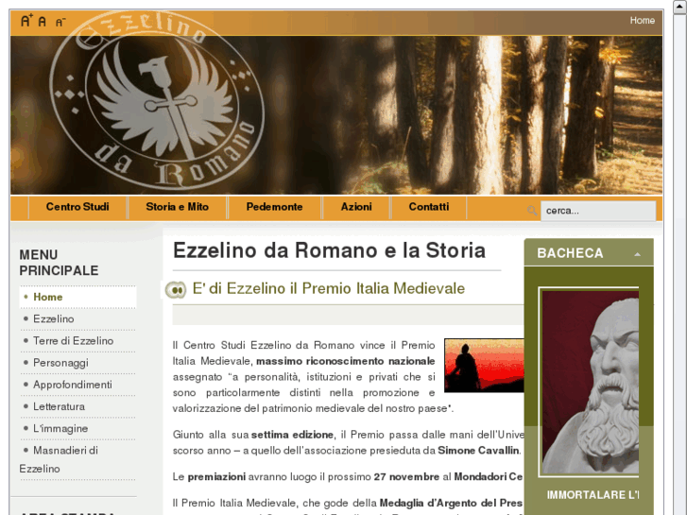Click the BACHECA panel header
Image resolution: width=687 pixels, height=515 pixels.
(589, 253)
